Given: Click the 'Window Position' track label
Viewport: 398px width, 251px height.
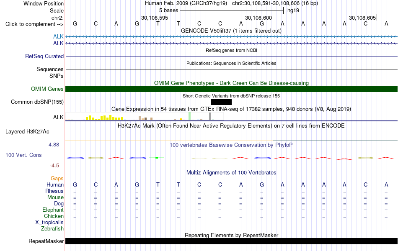Looking at the screenshot, I should tap(44, 3).
